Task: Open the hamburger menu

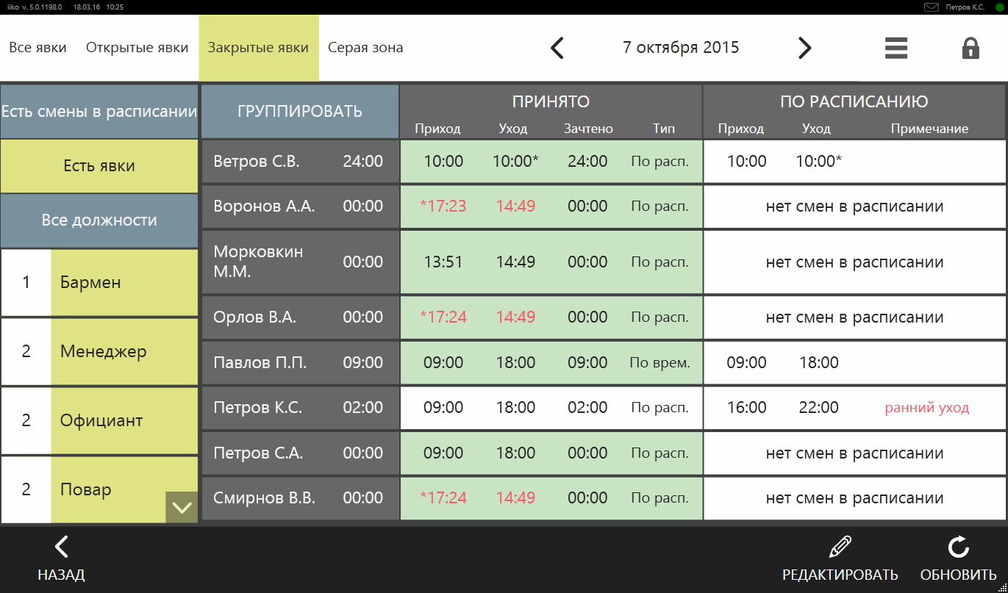Action: [896, 48]
